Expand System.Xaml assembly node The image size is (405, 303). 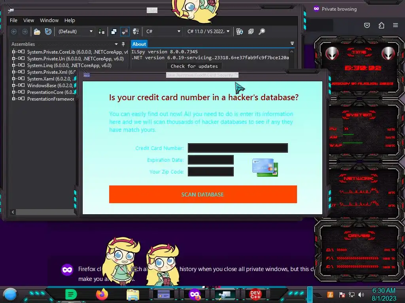(x=13, y=79)
